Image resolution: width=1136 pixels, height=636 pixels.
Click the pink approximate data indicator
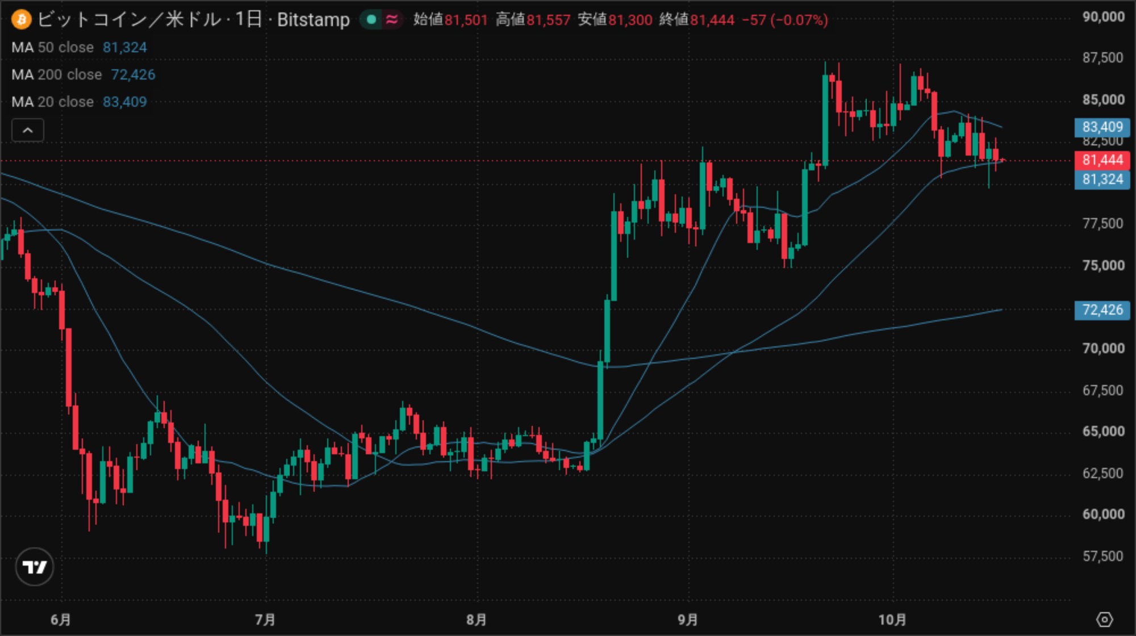(391, 20)
